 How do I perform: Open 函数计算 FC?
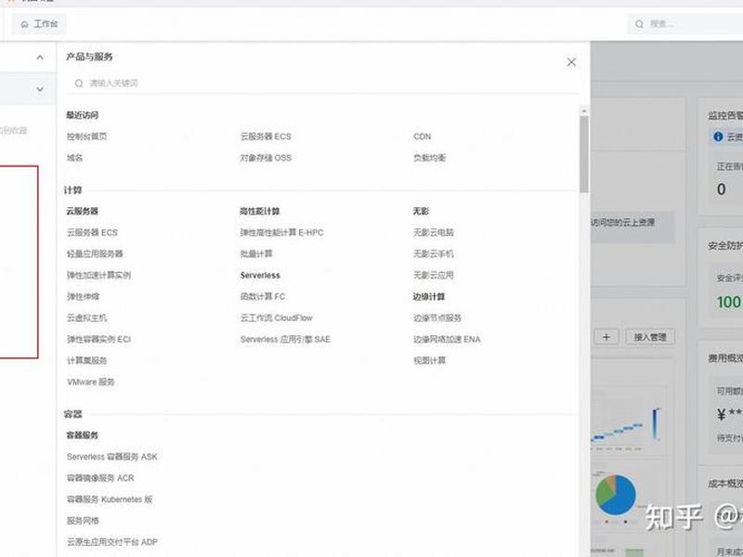(263, 296)
